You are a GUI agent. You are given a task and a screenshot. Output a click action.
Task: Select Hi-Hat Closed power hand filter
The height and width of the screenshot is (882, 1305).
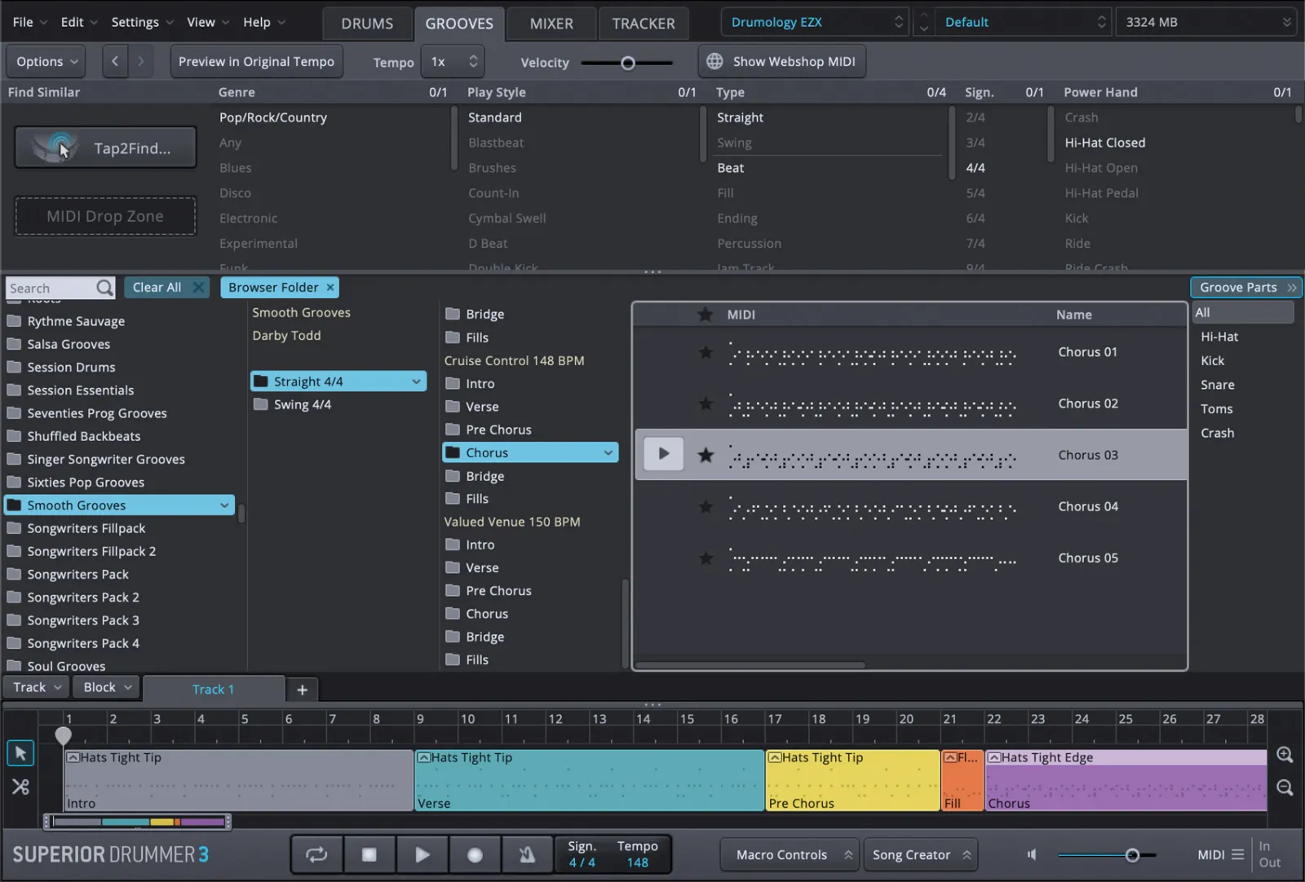(1104, 143)
